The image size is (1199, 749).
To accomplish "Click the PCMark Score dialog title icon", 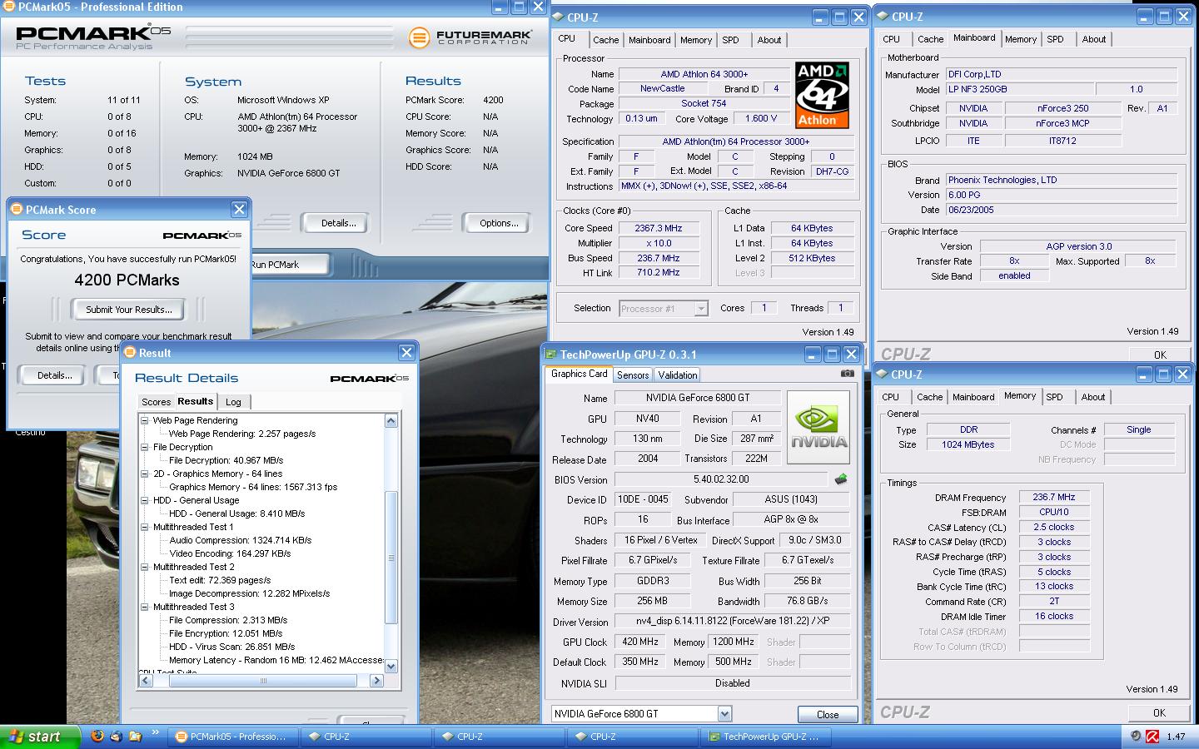I will click(17, 210).
